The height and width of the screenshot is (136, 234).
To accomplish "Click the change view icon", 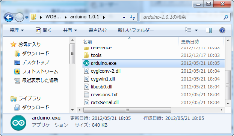I will click(188, 30).
